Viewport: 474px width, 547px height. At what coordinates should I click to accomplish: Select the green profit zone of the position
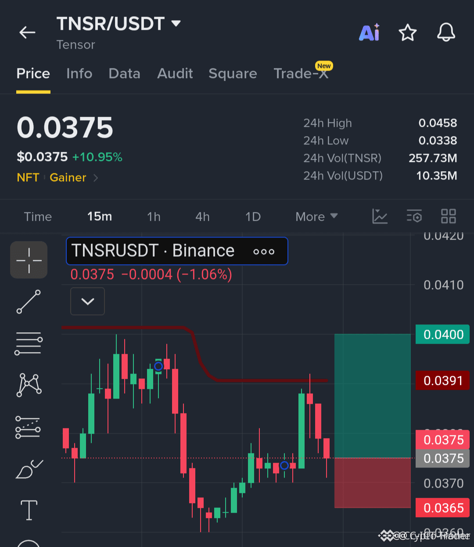373,396
